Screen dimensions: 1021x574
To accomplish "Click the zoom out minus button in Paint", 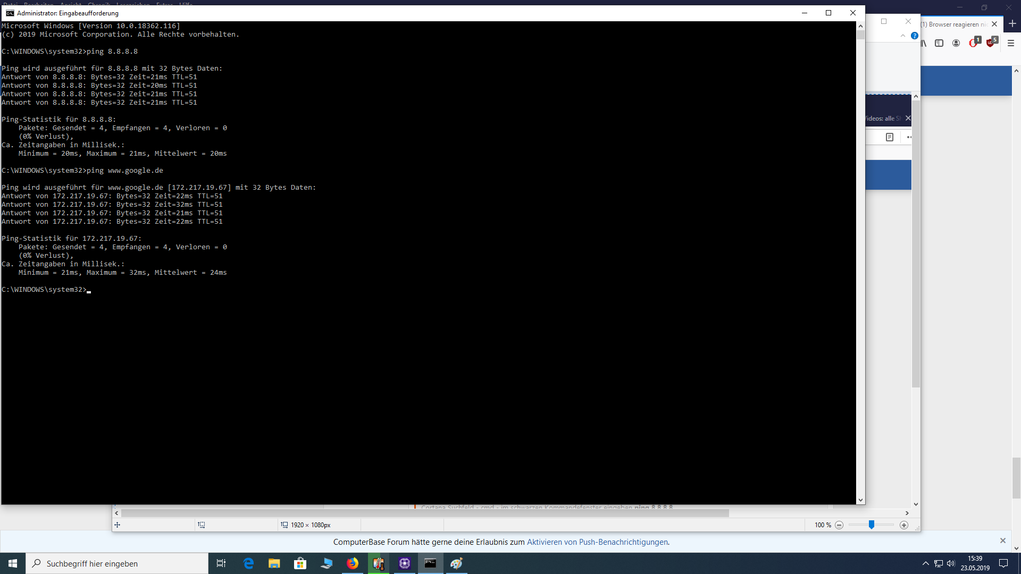I will point(839,525).
